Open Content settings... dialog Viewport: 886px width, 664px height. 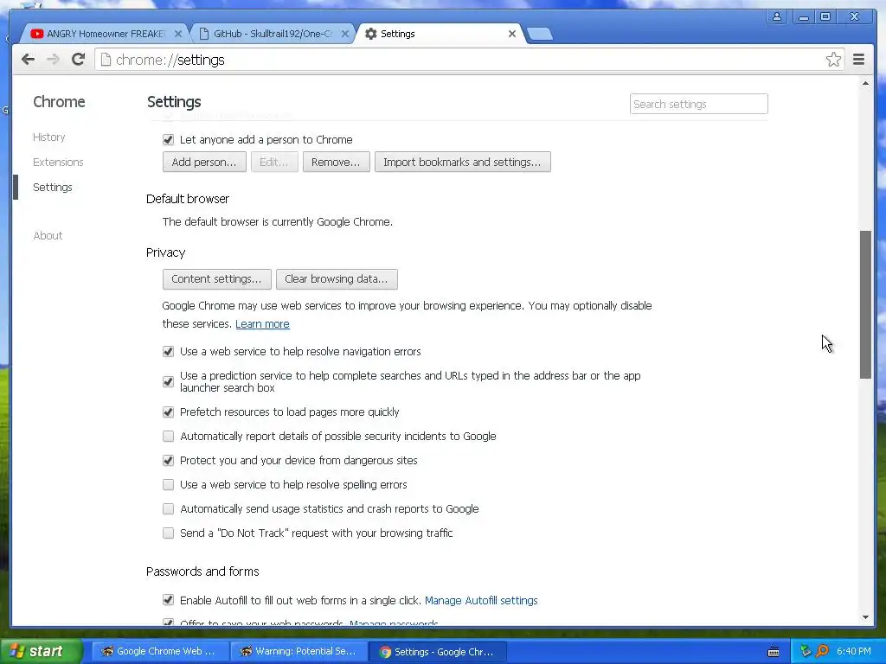pyautogui.click(x=216, y=279)
